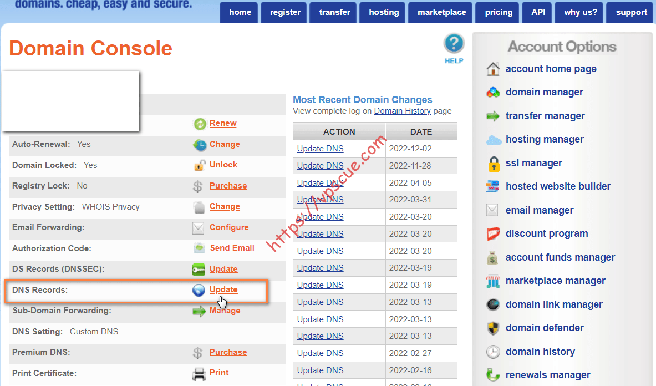The image size is (656, 386).
Task: Click the globe icon for DNS Records
Action: 199,290
